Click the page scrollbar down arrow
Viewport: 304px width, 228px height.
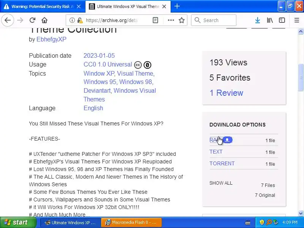coord(301,214)
